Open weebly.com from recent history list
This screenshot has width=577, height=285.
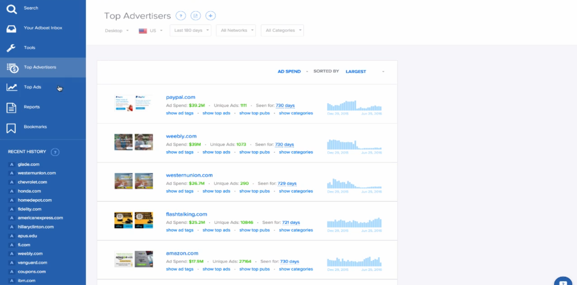30,254
